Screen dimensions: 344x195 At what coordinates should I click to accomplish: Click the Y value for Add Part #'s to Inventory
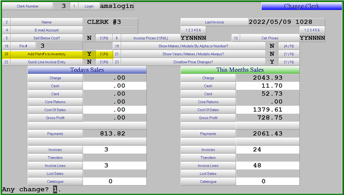coord(89,54)
